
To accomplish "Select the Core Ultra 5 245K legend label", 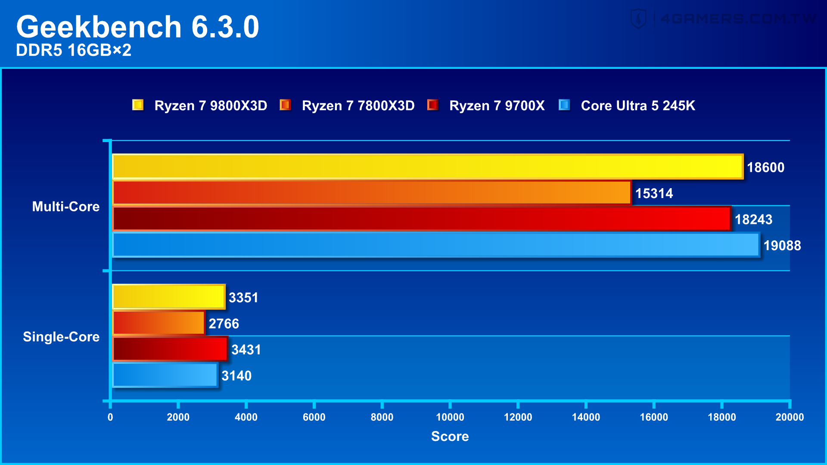I will tap(638, 105).
